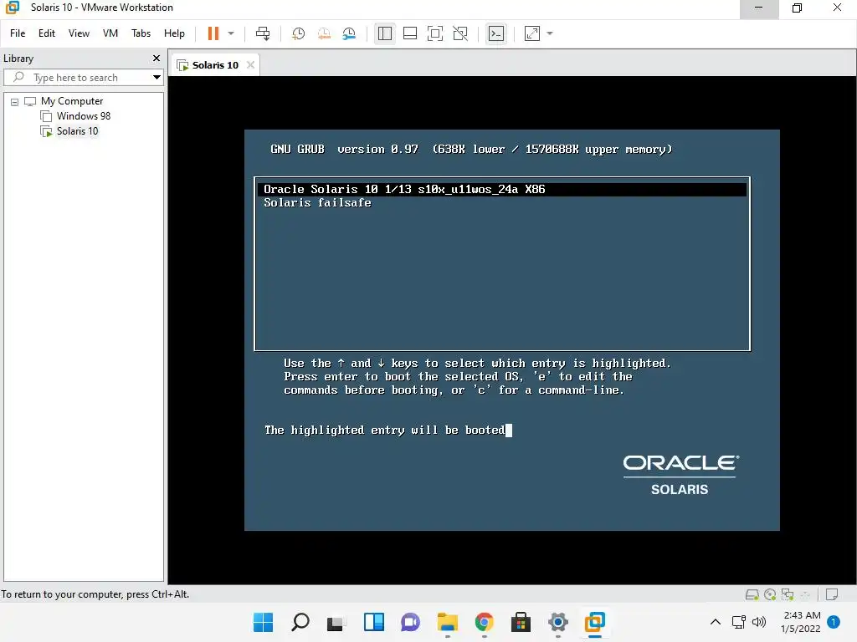Open the View menu
Screen dimensions: 857x642
pos(79,33)
